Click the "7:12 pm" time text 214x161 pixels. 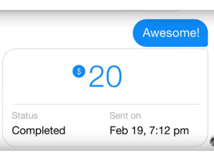click(168, 130)
